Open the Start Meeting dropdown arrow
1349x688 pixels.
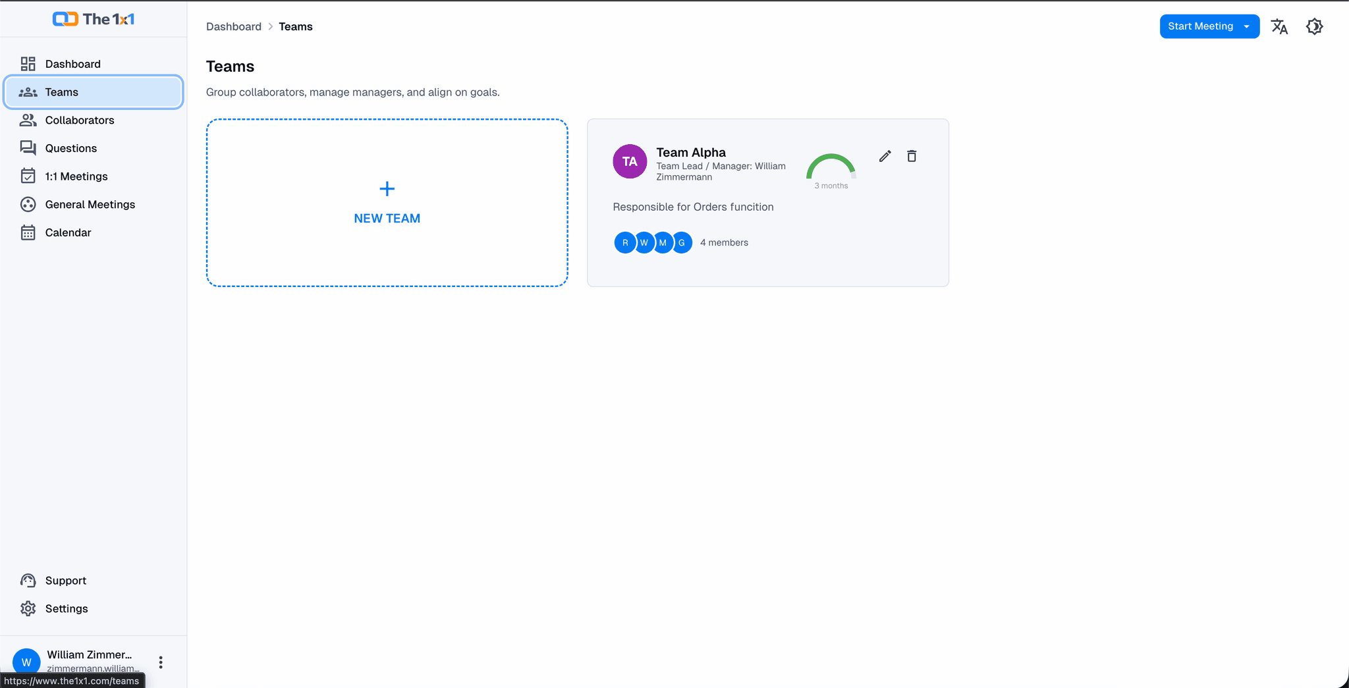[x=1247, y=26]
